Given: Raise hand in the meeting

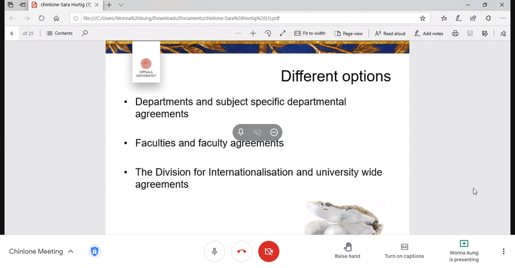Looking at the screenshot, I should click(x=347, y=251).
